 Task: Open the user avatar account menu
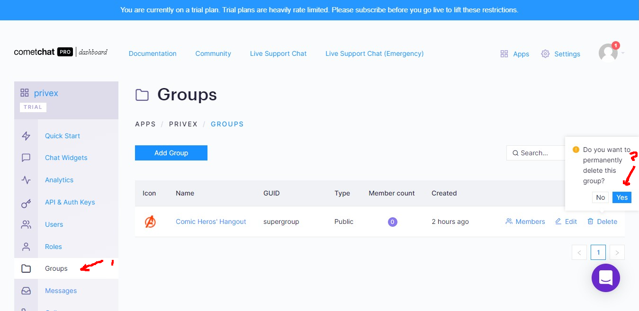pyautogui.click(x=608, y=53)
